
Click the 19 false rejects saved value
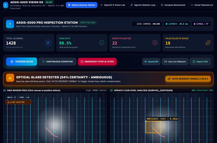coord(168,43)
